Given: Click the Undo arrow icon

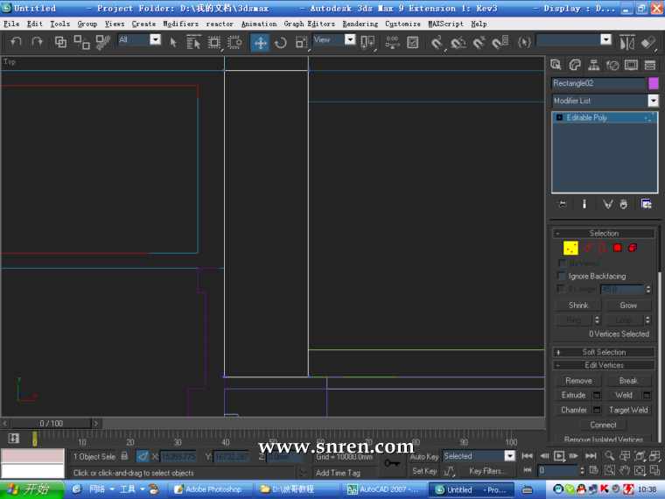Looking at the screenshot, I should [16, 42].
